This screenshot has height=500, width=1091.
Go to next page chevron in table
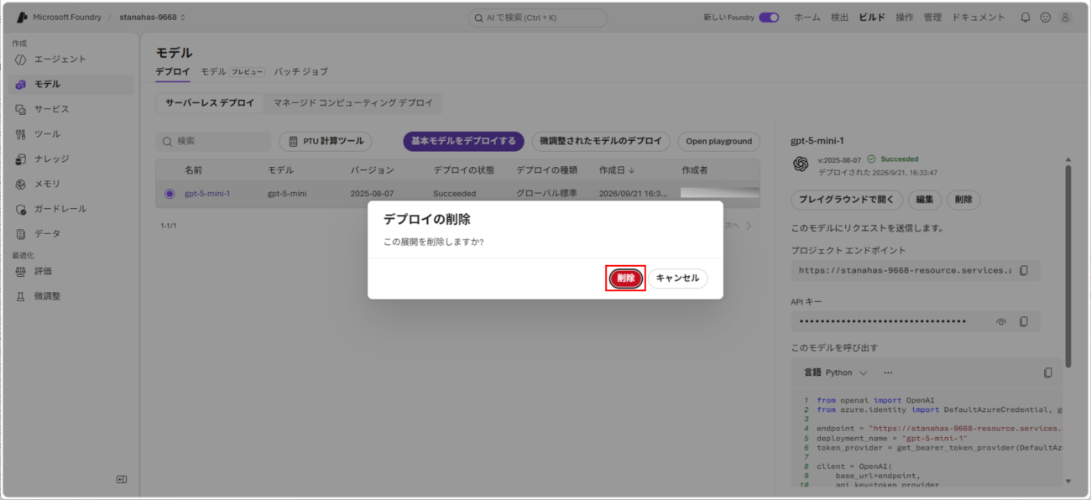[x=749, y=226]
